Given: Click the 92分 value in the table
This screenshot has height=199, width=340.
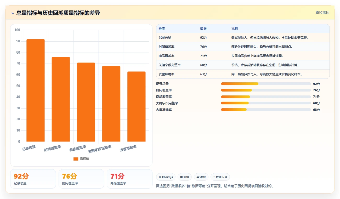Looking at the screenshot, I should click(x=203, y=38).
